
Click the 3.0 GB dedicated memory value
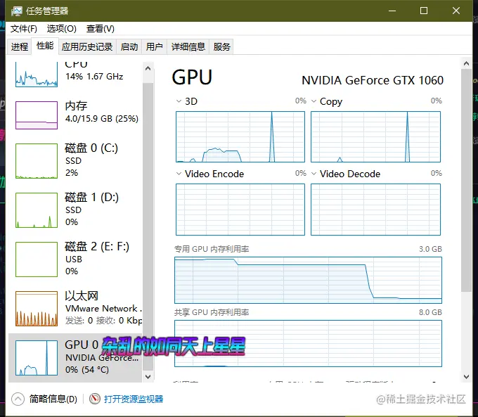coord(430,249)
